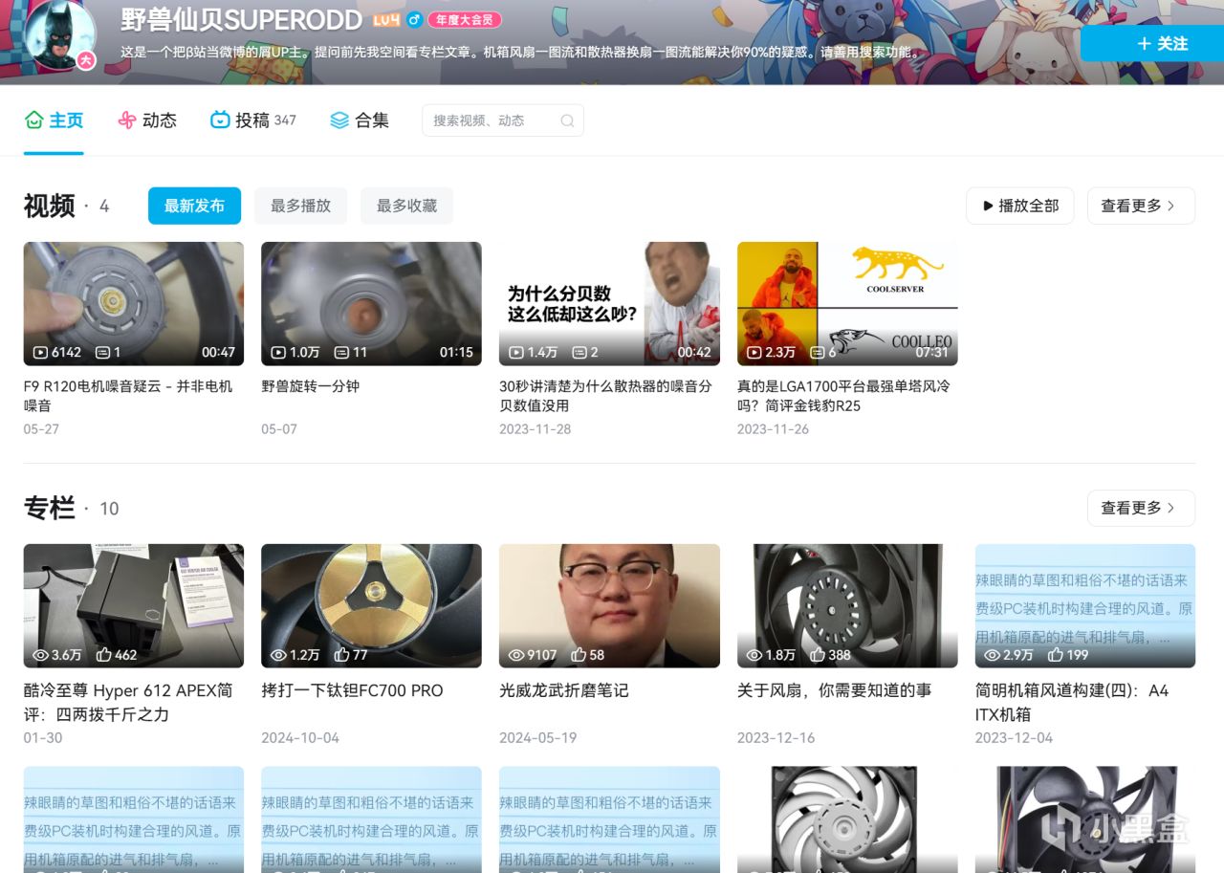Open the A4 ITX机箱 article thumbnail

[x=1085, y=606]
